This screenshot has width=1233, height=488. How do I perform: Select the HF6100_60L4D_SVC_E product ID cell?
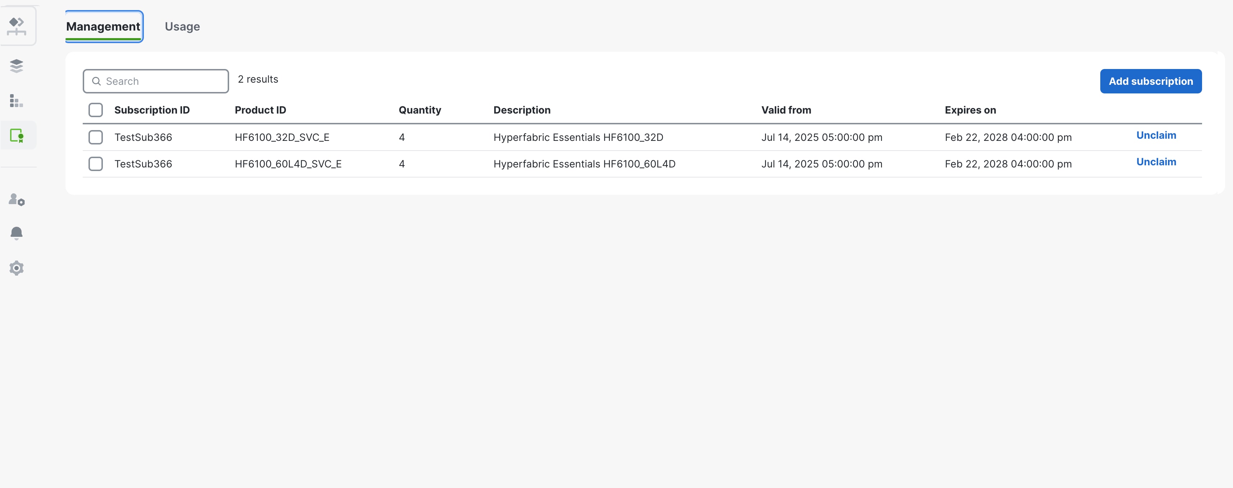click(x=288, y=164)
